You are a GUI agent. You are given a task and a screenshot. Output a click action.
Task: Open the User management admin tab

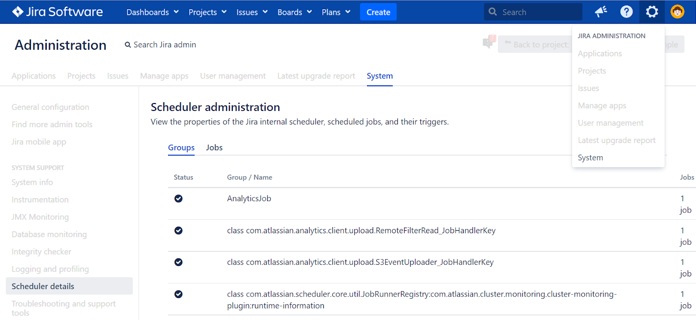coord(233,76)
